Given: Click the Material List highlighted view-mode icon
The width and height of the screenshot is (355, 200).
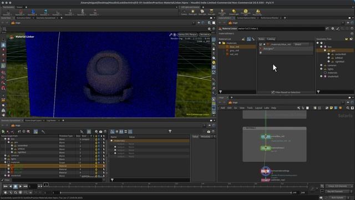Looking at the screenshot, I should point(248,39).
